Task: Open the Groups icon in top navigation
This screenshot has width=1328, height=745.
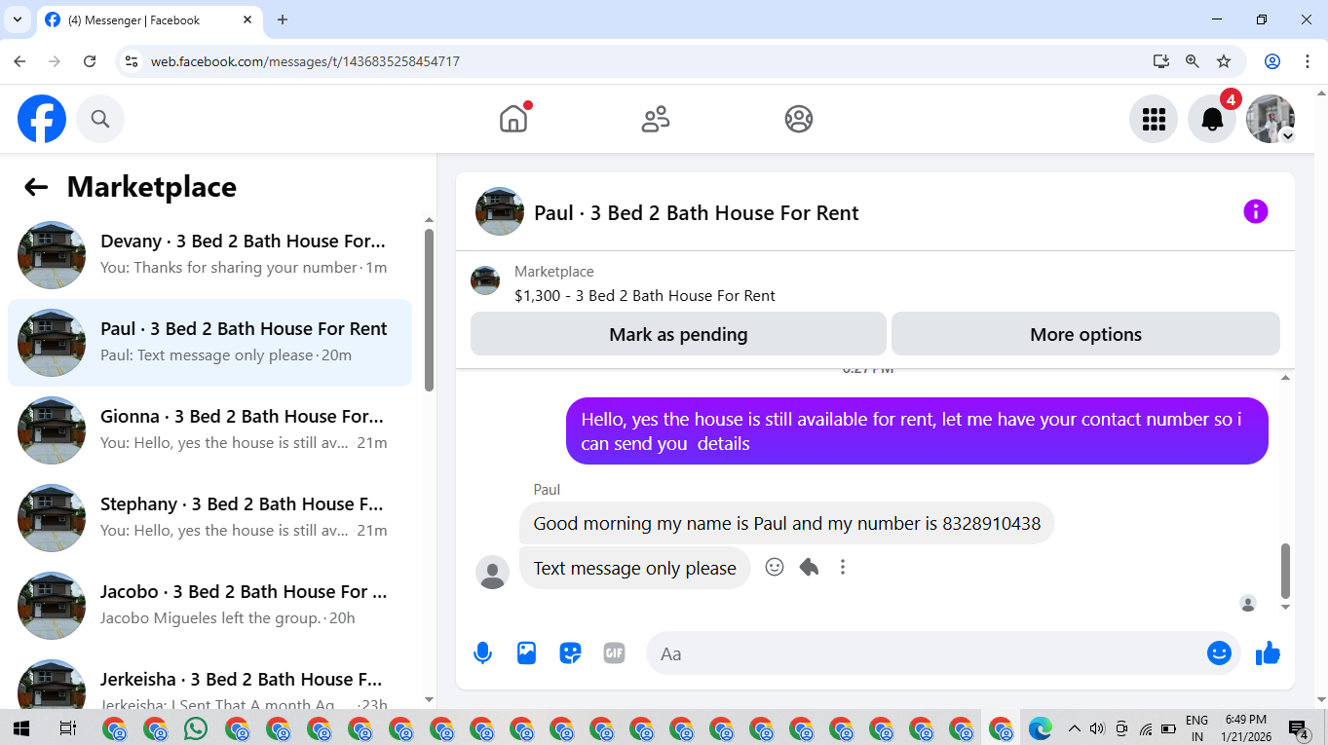Action: tap(799, 119)
